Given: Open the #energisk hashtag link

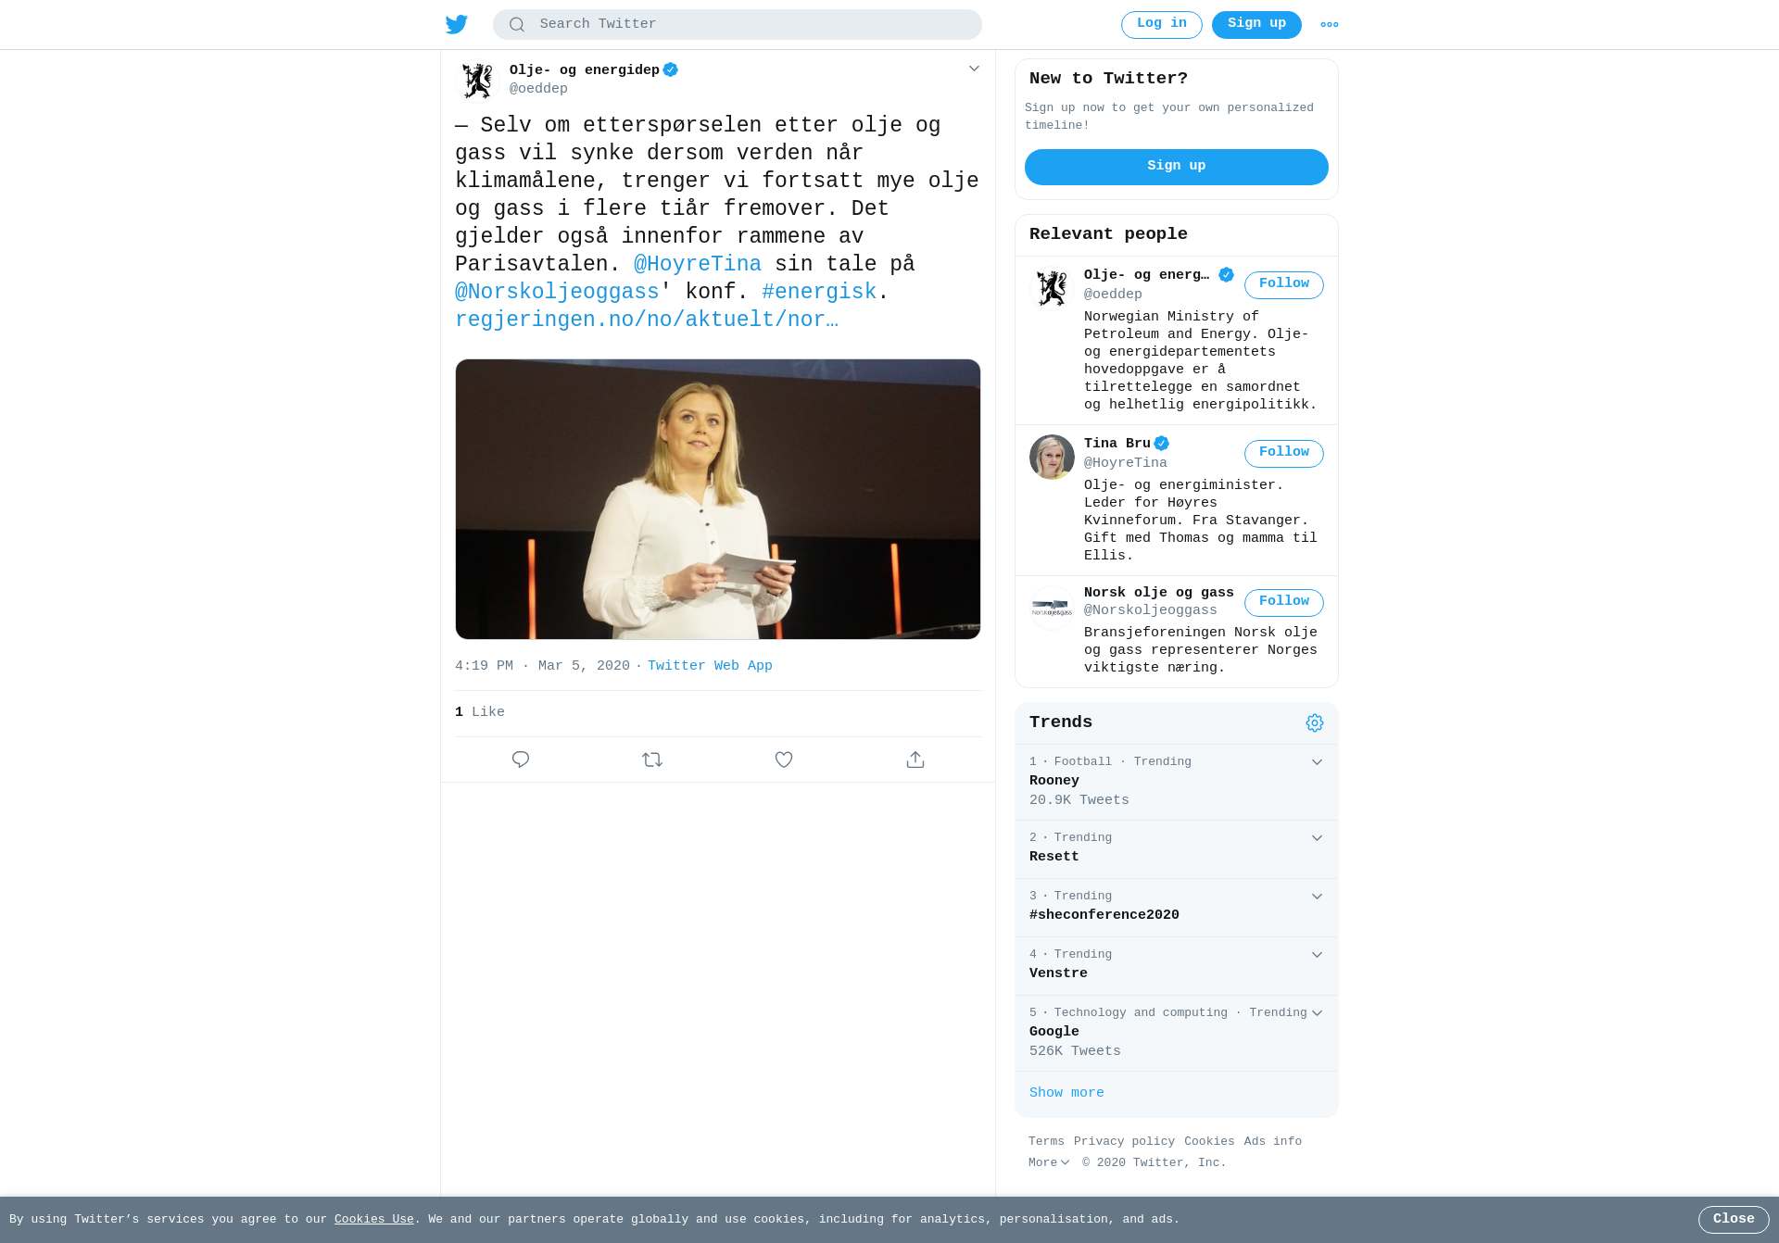Looking at the screenshot, I should tap(819, 292).
